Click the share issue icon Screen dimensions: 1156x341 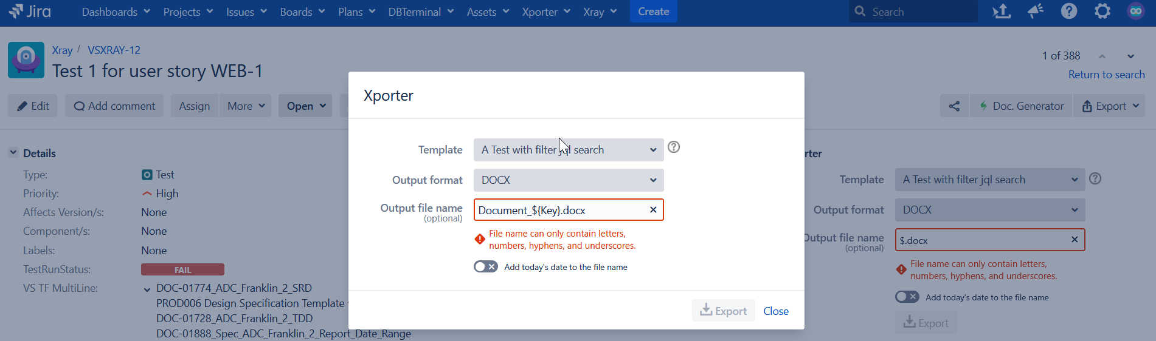point(954,106)
